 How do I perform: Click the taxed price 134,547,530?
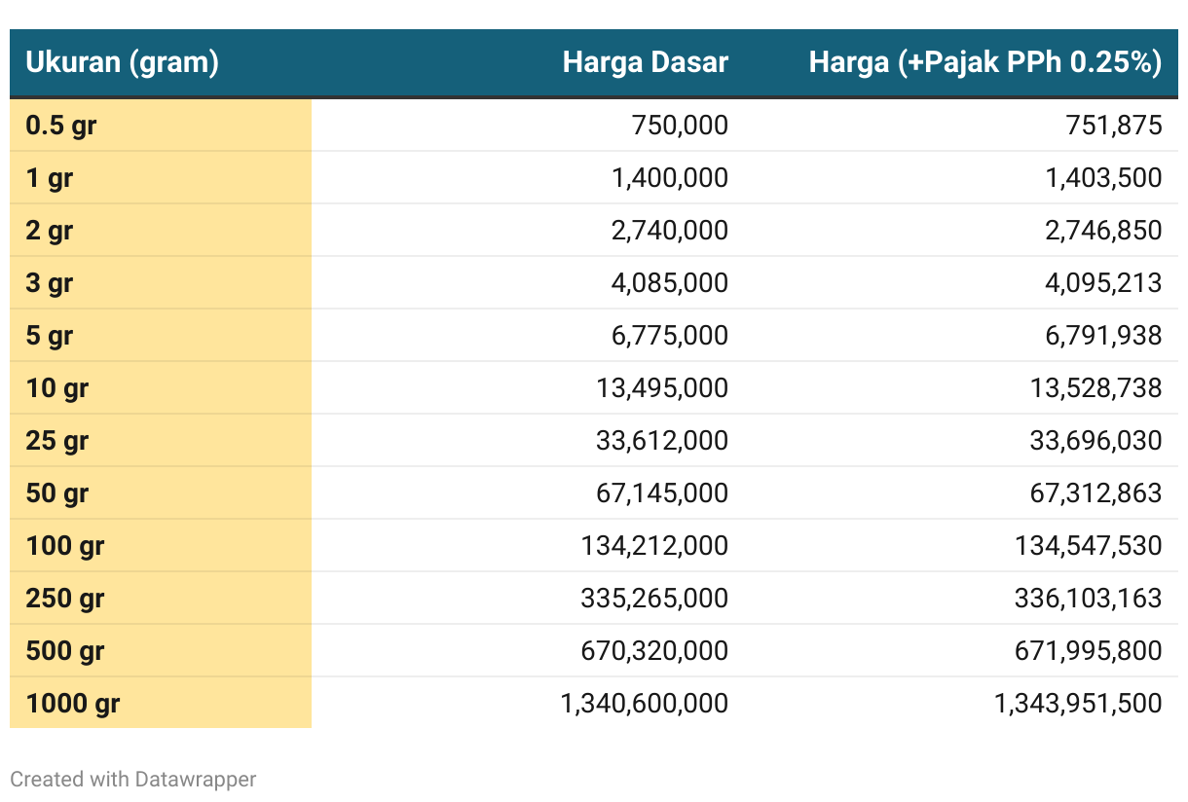(1089, 546)
